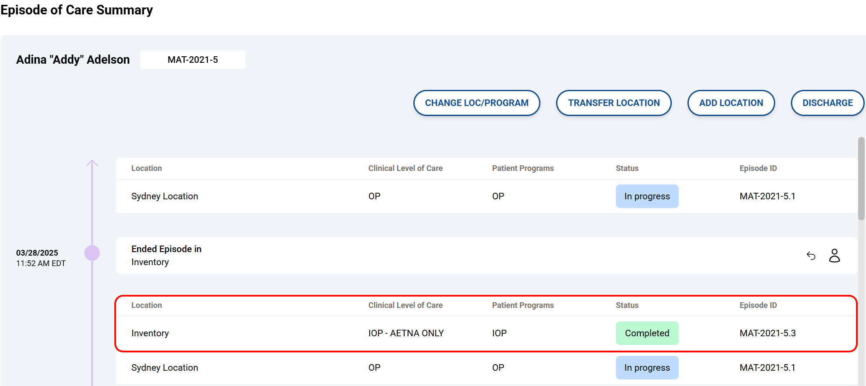Select the purple timeline marker circle
The height and width of the screenshot is (386, 866).
92,253
